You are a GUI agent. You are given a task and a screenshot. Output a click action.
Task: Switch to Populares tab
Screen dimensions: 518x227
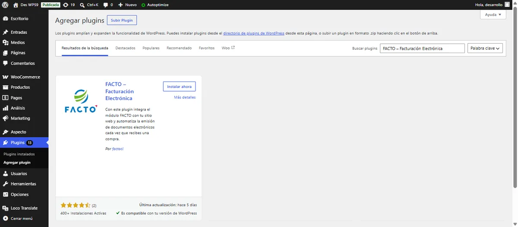tap(151, 48)
